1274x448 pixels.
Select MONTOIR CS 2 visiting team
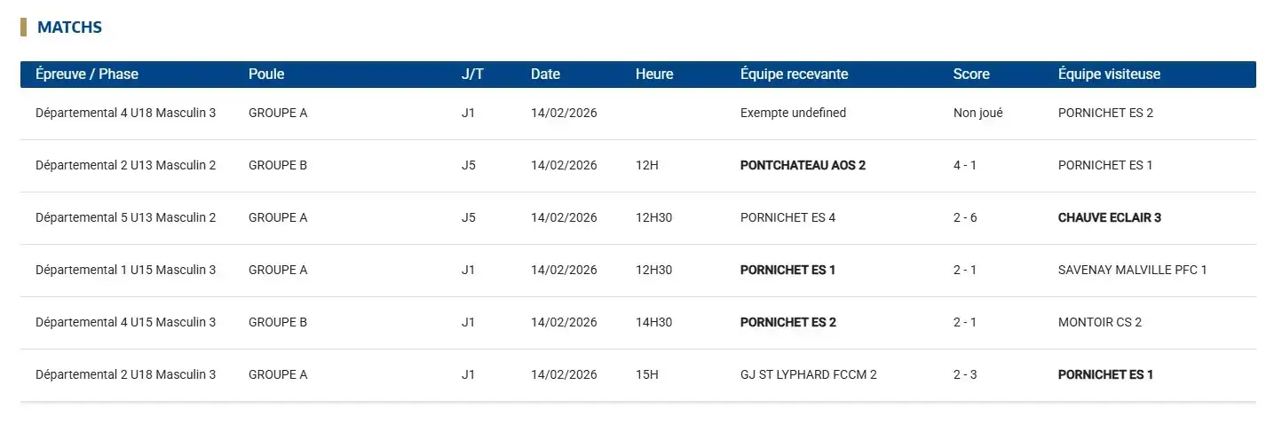pyautogui.click(x=1099, y=323)
